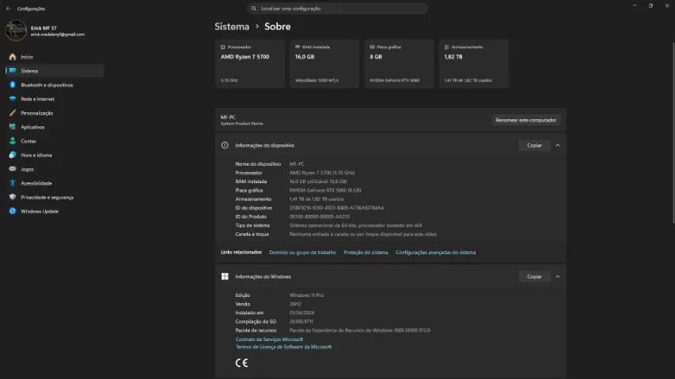Click the Processador card chip icon
675x379 pixels.
[x=223, y=47]
